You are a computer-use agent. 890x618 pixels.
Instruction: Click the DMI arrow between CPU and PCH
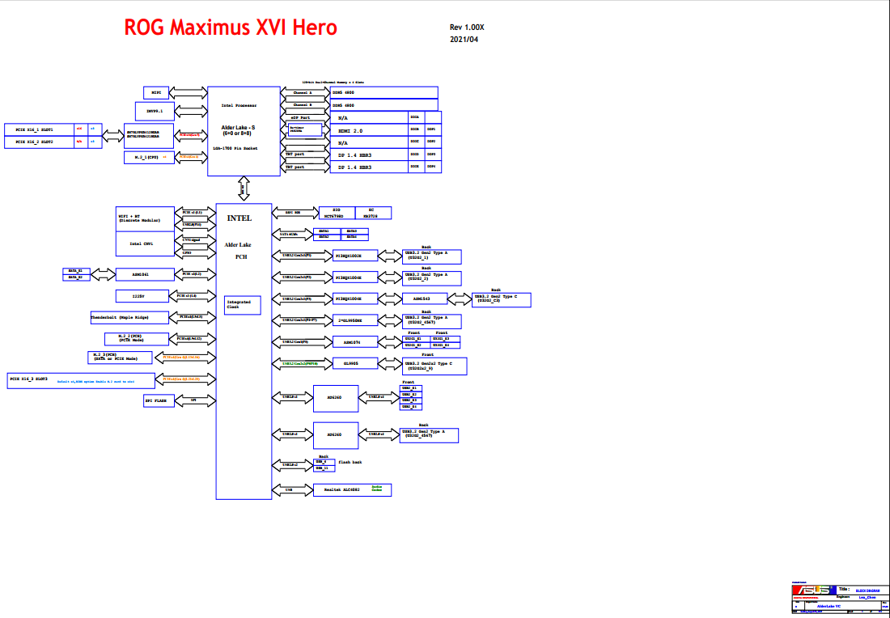pos(244,189)
